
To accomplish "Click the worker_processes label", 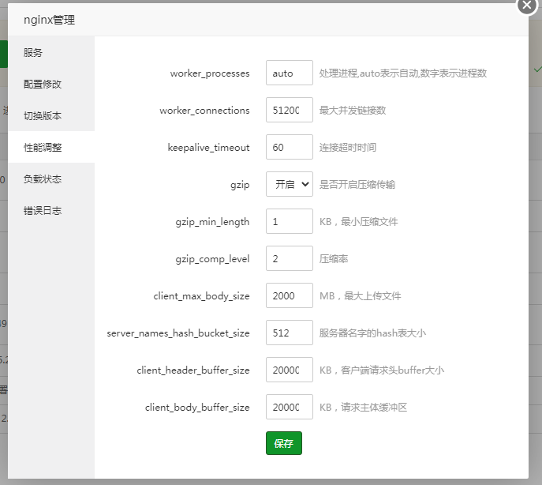I will click(x=210, y=73).
